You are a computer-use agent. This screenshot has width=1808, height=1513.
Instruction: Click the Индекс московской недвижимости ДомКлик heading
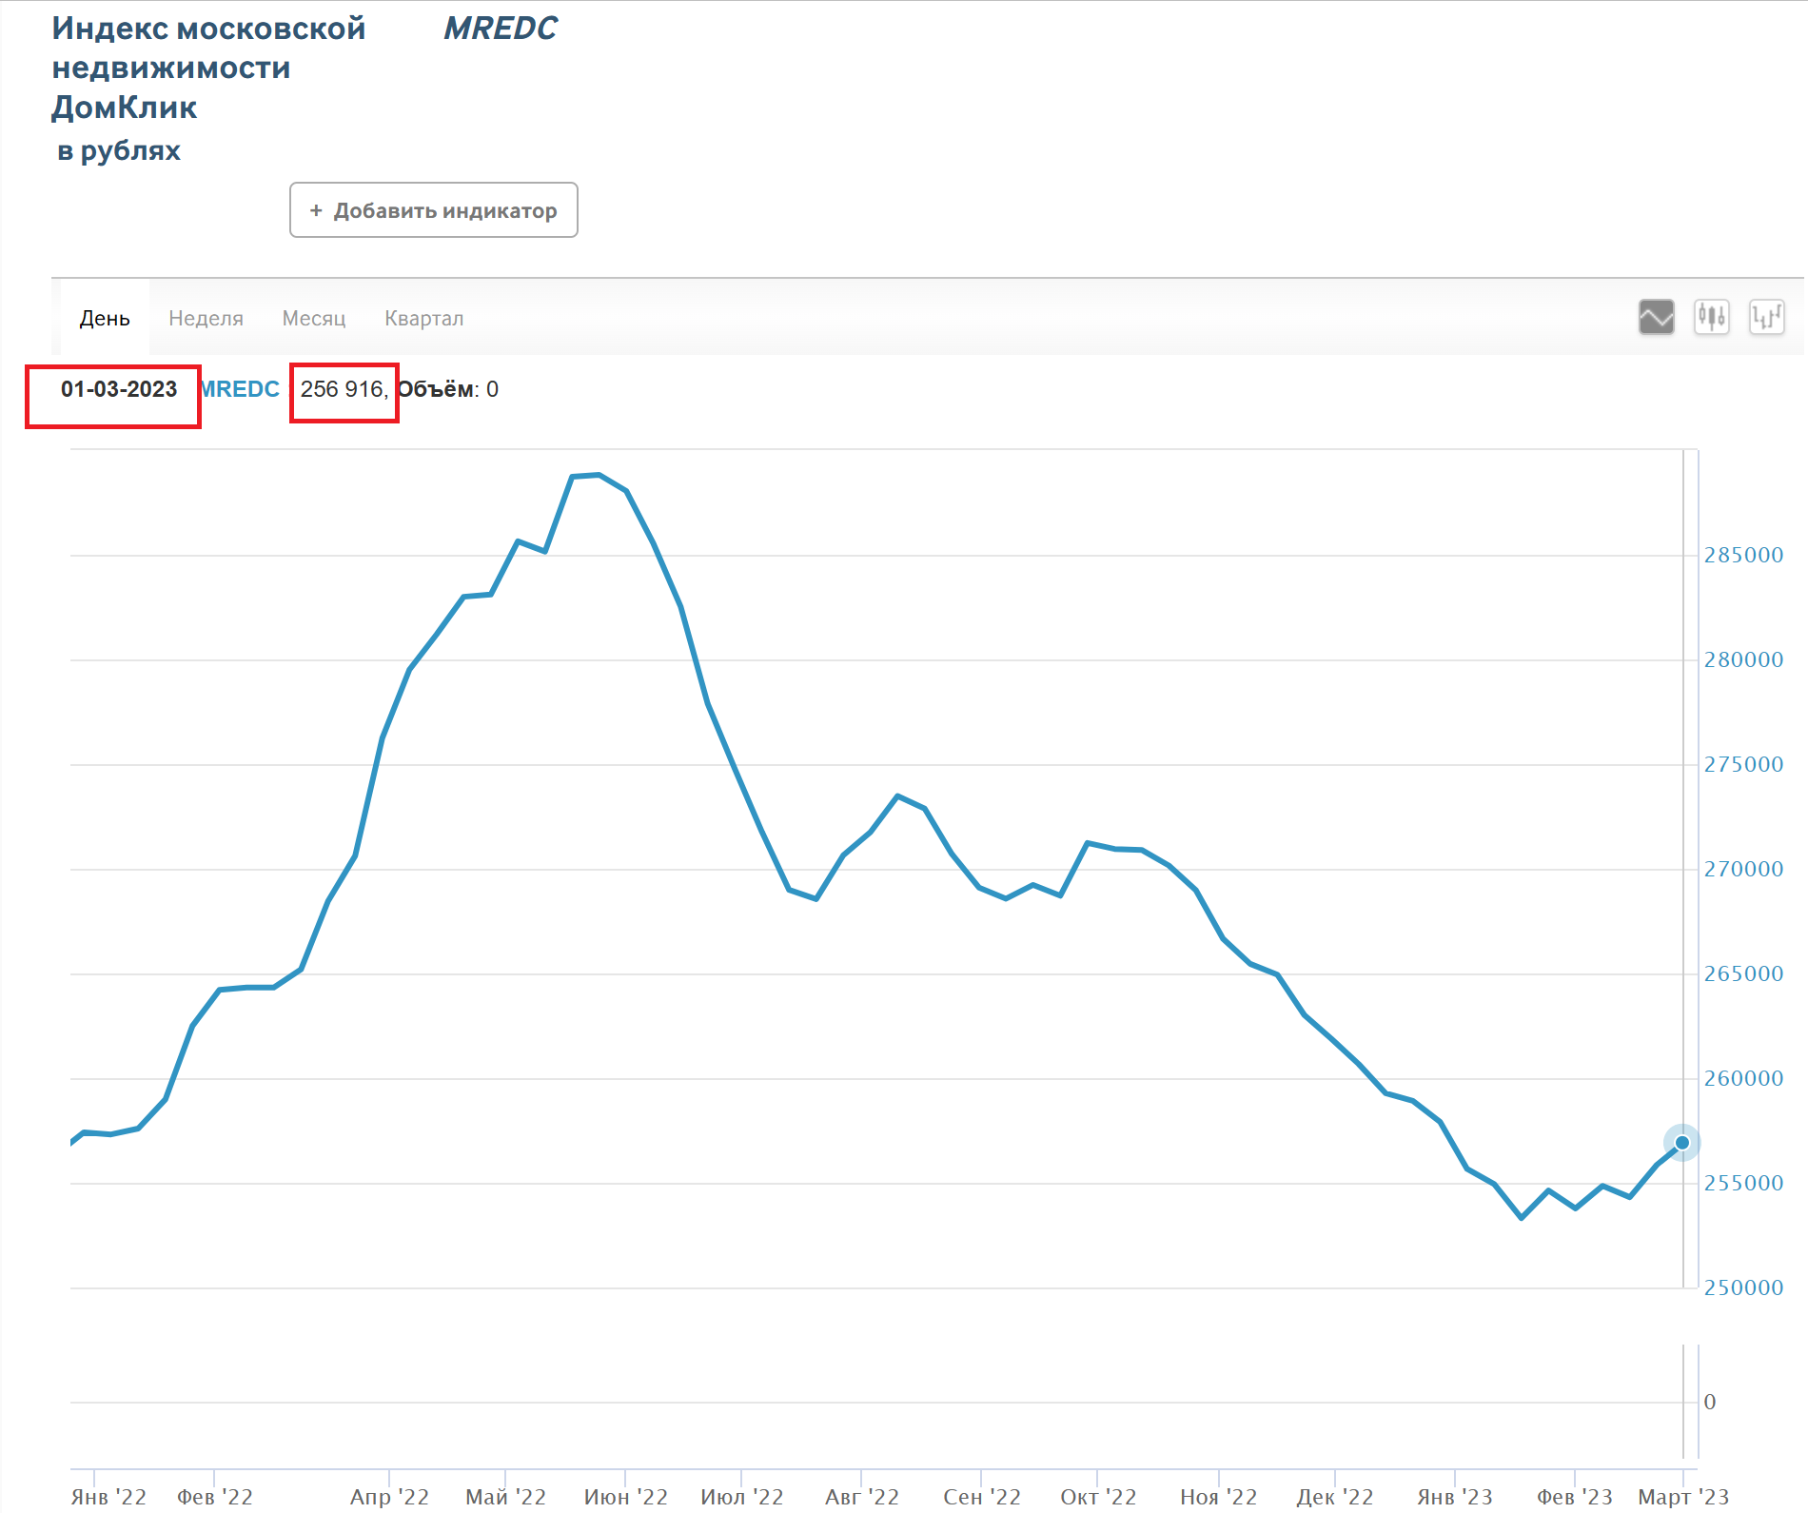tap(208, 68)
